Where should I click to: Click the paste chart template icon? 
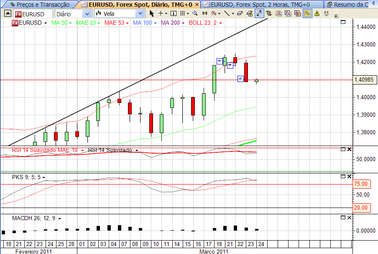point(278,13)
